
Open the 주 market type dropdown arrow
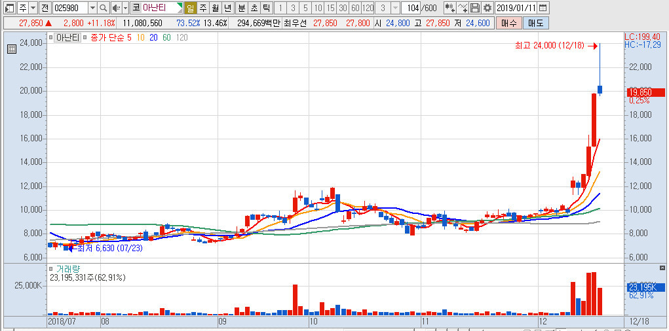point(33,8)
